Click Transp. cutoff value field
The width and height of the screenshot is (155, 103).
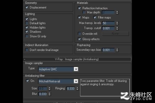click(108, 28)
